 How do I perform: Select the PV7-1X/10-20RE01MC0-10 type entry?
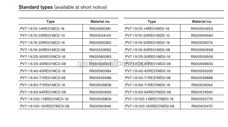click(x=42, y=35)
